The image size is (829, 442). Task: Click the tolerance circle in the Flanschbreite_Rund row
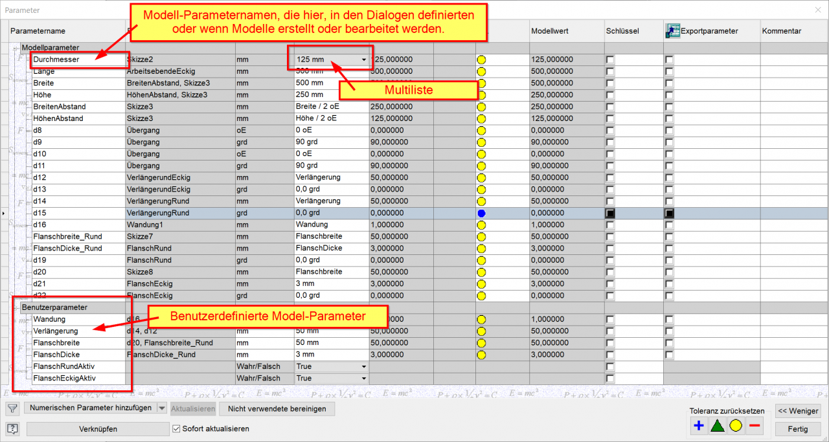click(x=481, y=237)
